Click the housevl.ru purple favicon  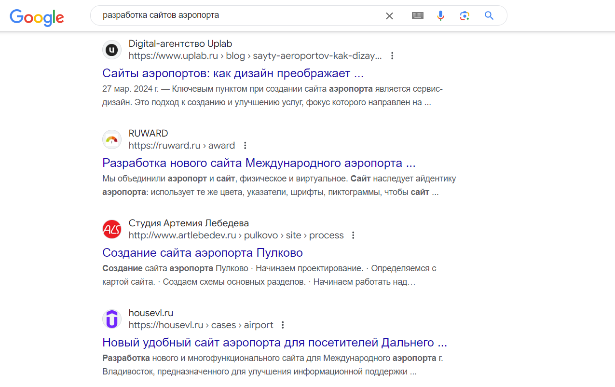coord(112,319)
